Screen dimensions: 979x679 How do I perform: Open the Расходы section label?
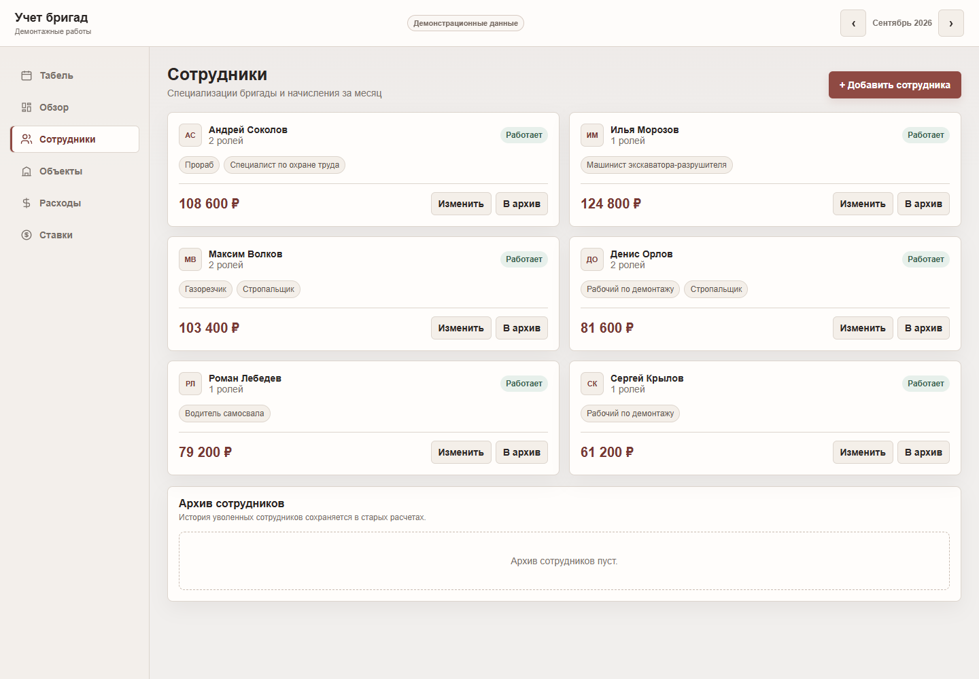[x=60, y=203]
